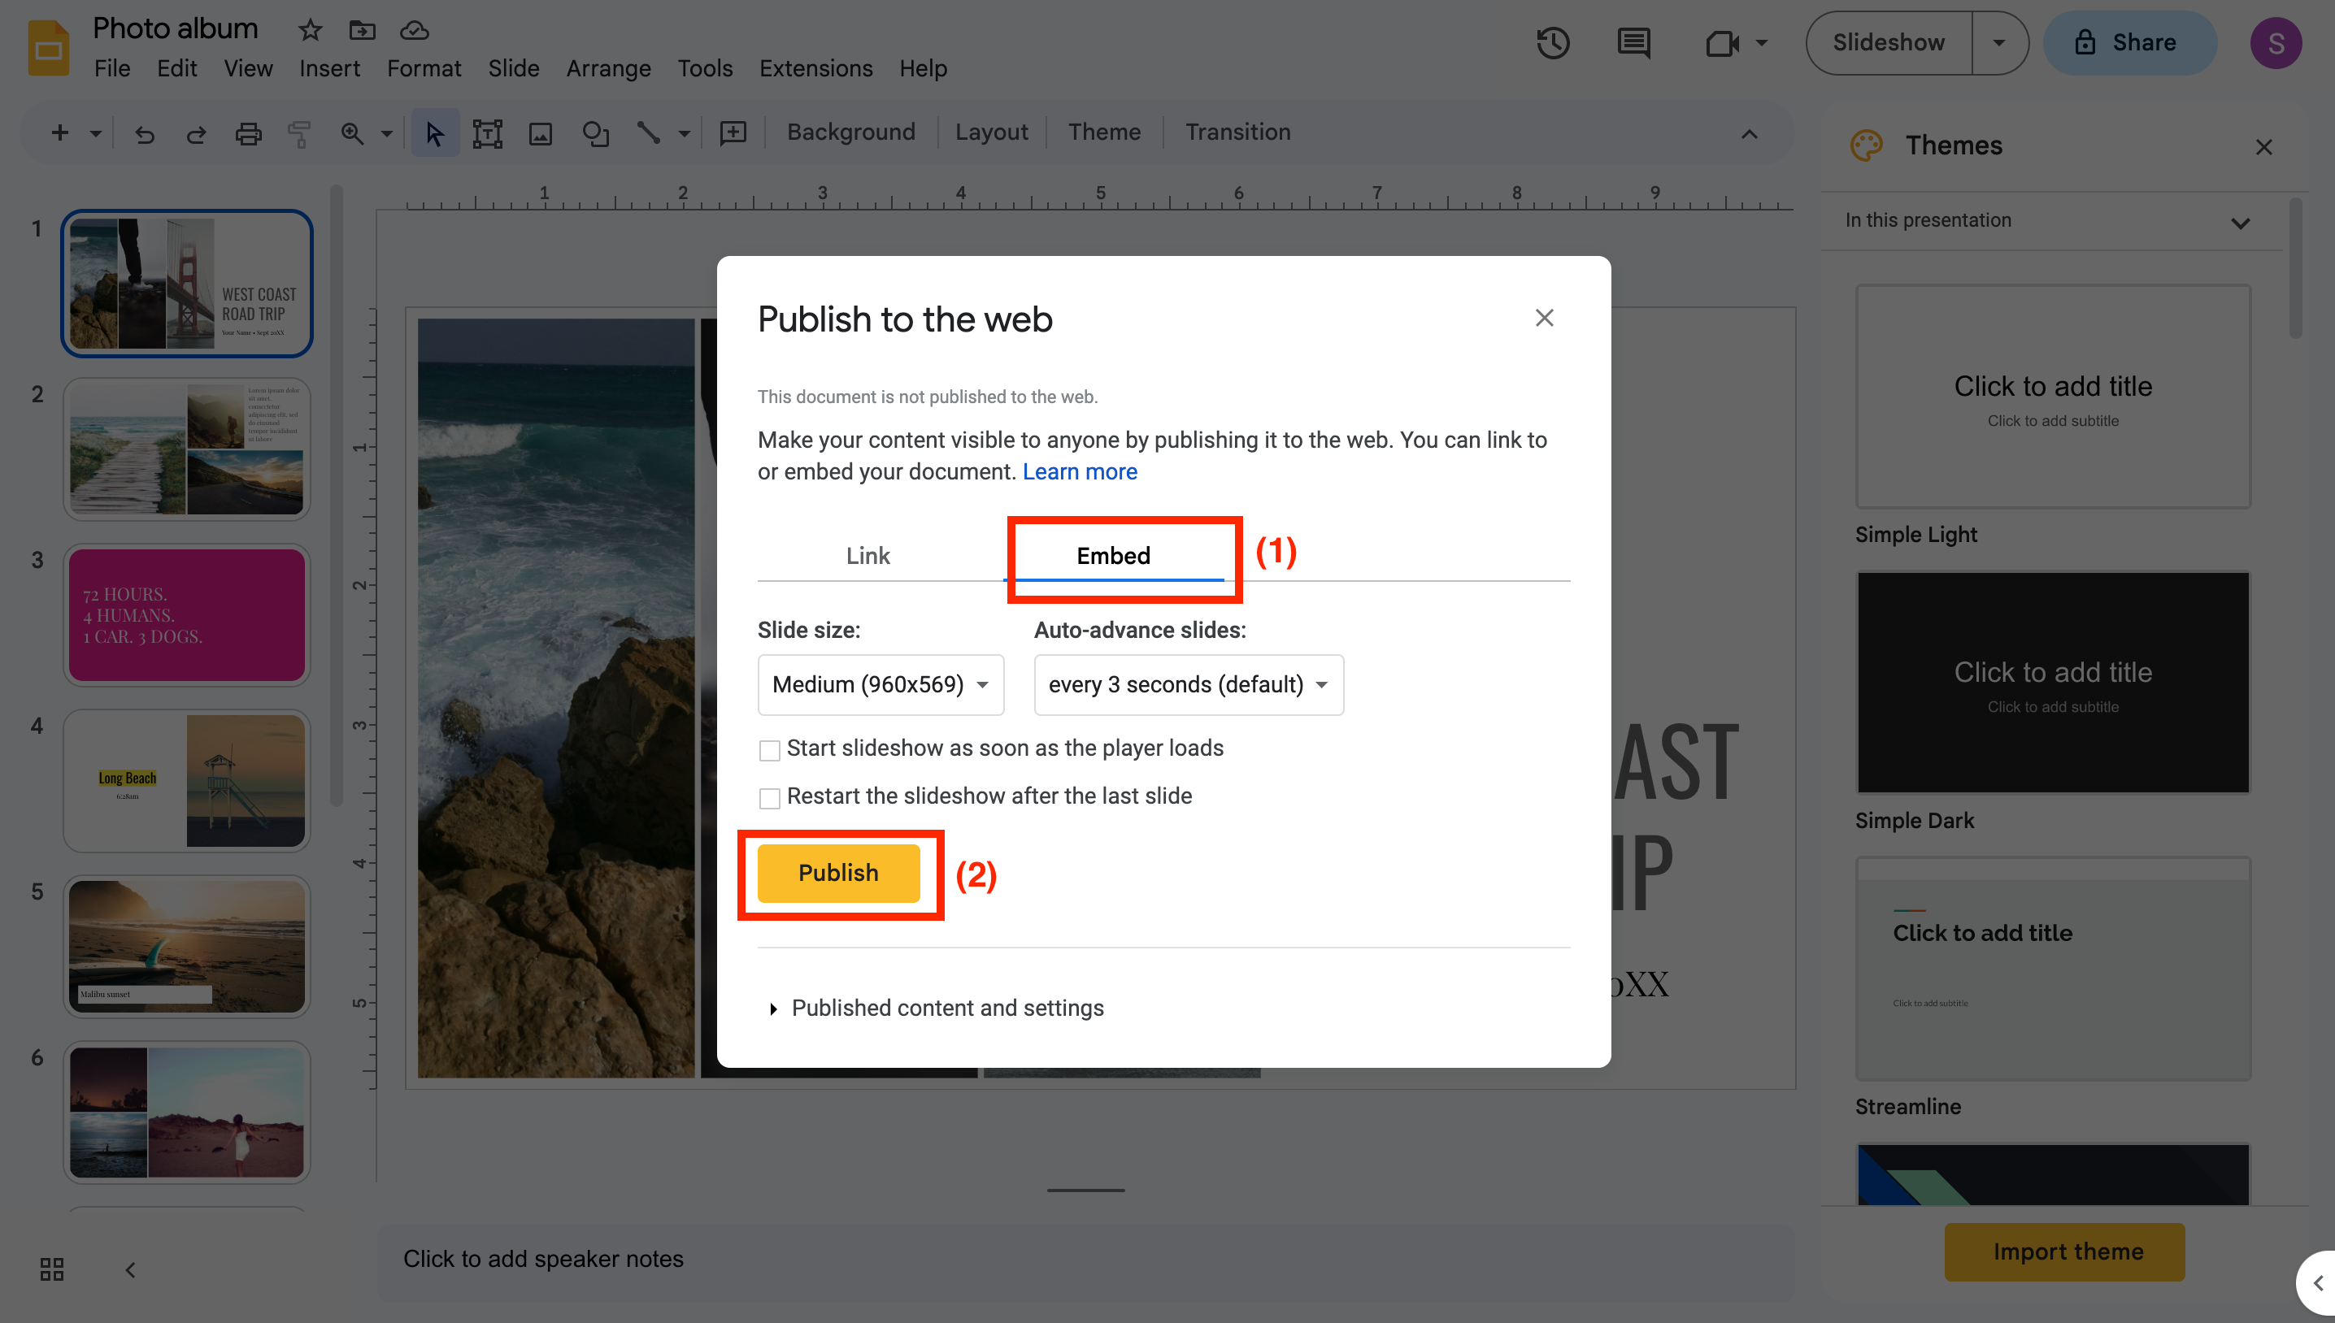This screenshot has width=2335, height=1323.
Task: Click the new slide plus icon
Action: pos(60,132)
